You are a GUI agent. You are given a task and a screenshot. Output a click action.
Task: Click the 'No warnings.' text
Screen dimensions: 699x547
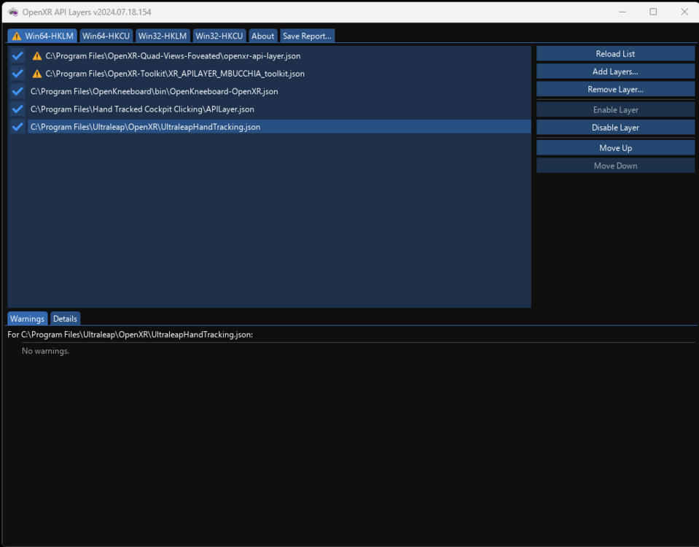[45, 351]
